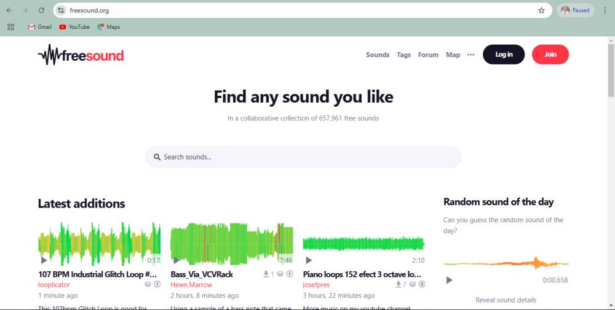Focus the Search sounds field
Screen dimensions: 615x310
[303, 157]
